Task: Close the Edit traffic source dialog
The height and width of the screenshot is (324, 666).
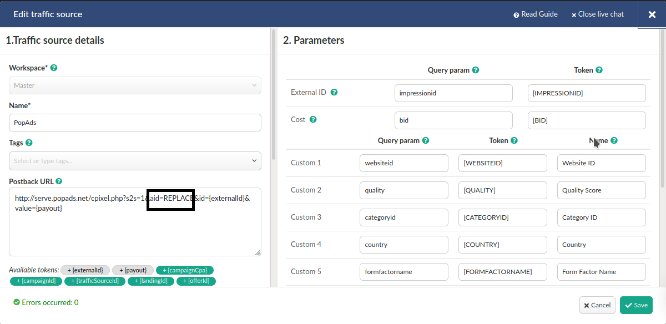Action: click(652, 14)
